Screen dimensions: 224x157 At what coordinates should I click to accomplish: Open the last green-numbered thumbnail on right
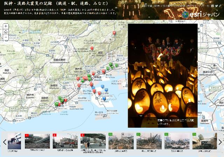(x=205, y=141)
